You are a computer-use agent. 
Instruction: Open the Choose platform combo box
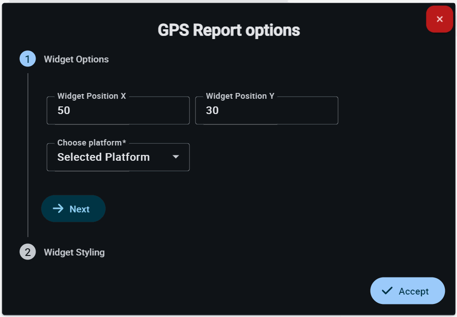pos(118,157)
